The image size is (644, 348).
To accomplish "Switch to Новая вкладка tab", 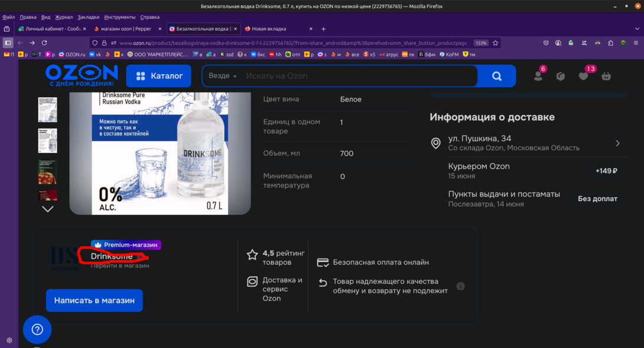I will (x=278, y=29).
